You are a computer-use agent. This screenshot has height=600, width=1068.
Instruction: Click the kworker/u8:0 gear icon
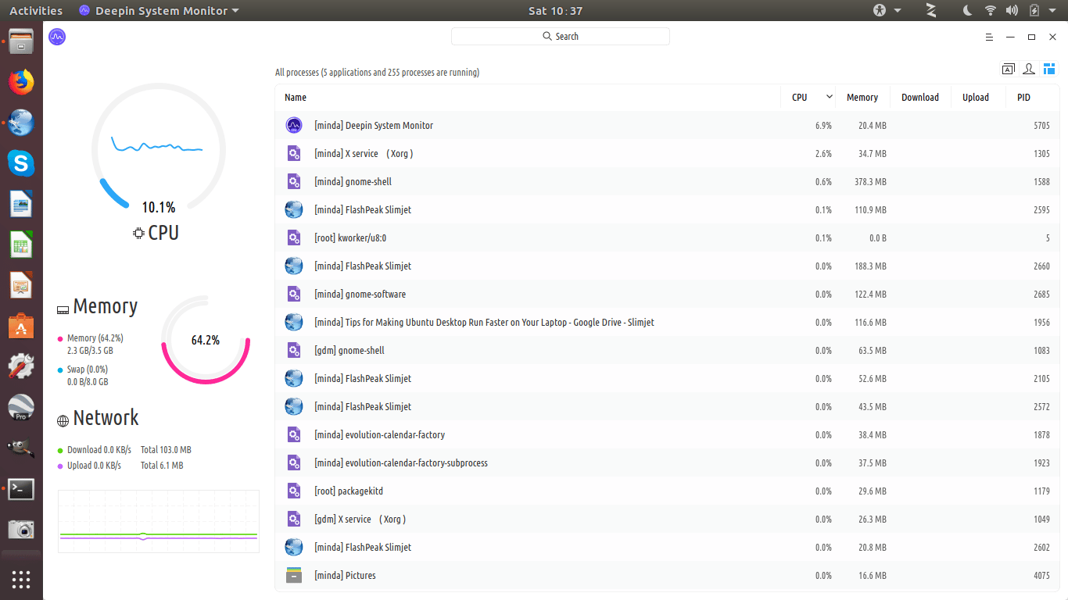tap(294, 237)
